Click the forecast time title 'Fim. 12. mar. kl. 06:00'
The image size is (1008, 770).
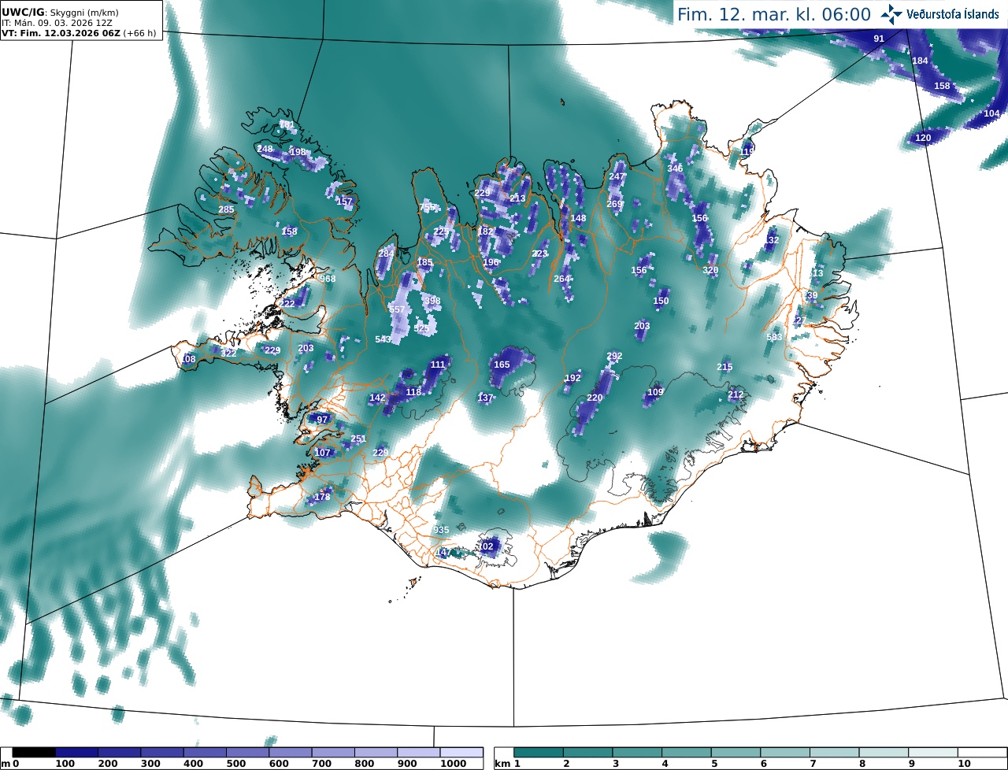coord(774,14)
